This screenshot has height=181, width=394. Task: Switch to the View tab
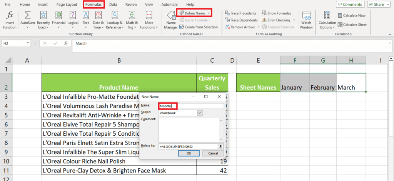(149, 5)
